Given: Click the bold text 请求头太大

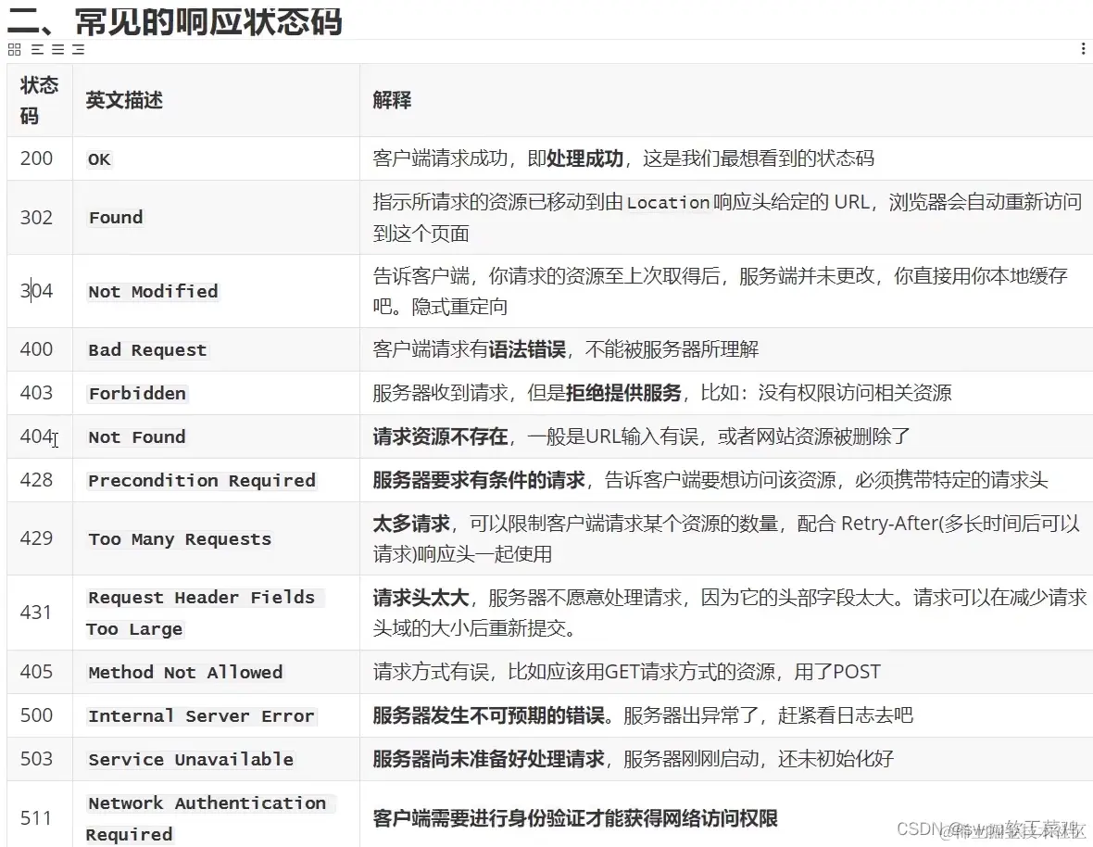Looking at the screenshot, I should coord(421,598).
